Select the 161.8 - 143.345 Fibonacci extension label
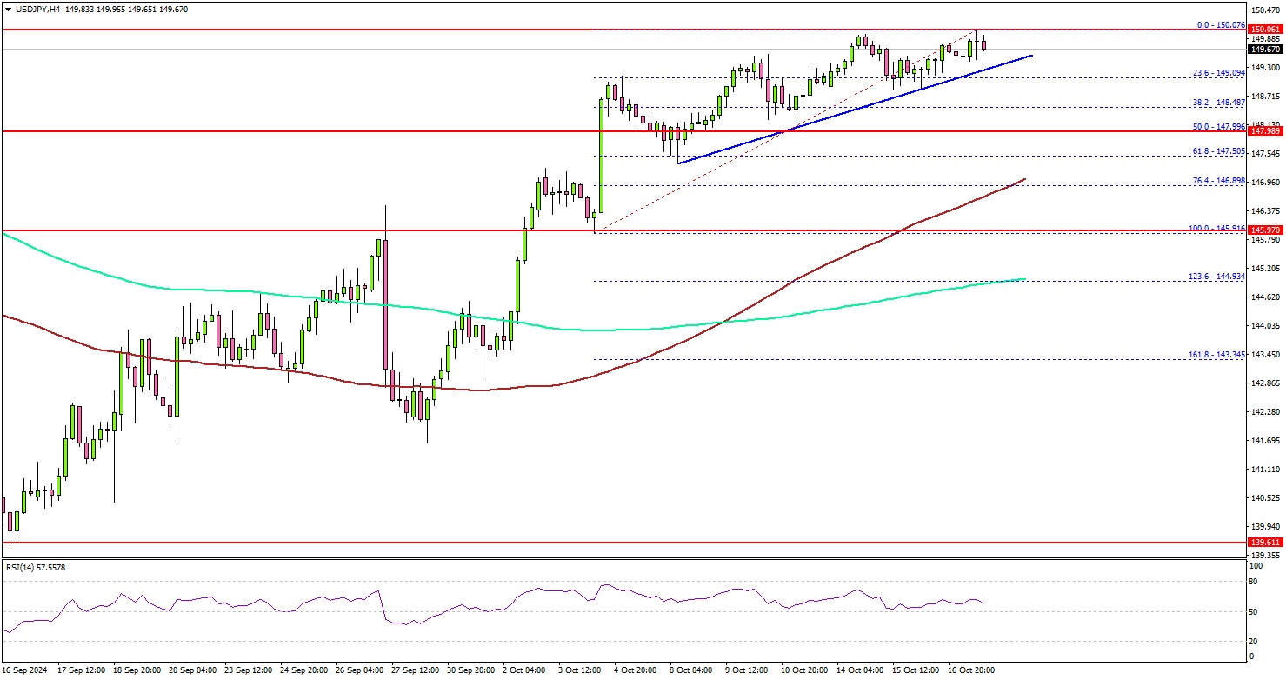Screen dimensions: 1286x680 (1216, 354)
